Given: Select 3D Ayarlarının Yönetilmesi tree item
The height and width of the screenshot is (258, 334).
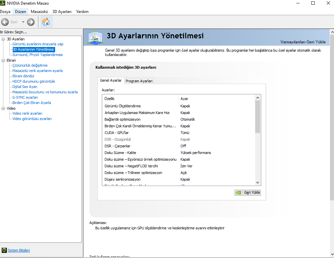Looking at the screenshot, I should pos(33,49).
